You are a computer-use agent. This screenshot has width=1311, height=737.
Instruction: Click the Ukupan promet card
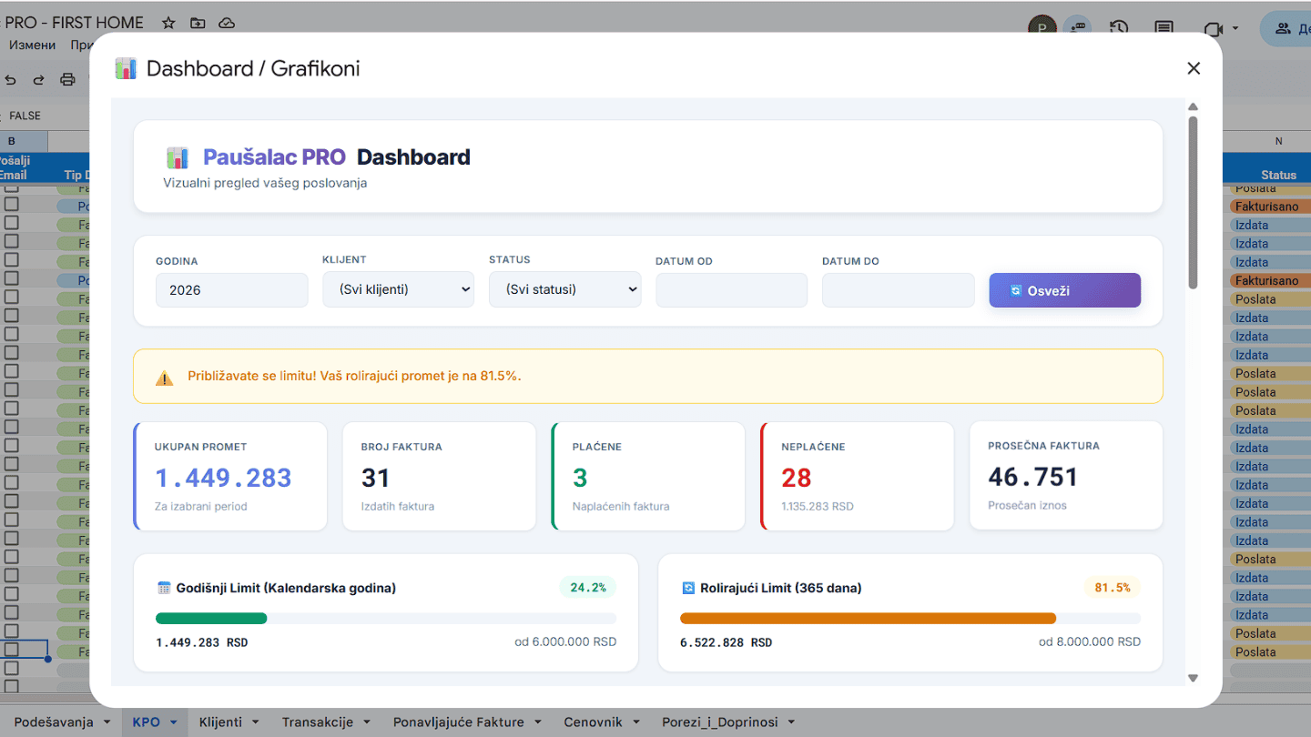pyautogui.click(x=230, y=476)
